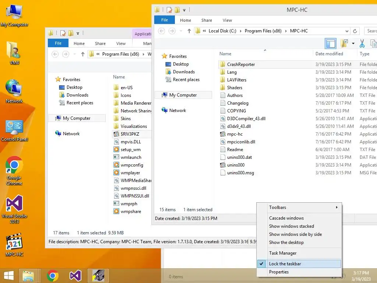
Task: Expand the Toolbars submenu
Action: click(x=299, y=207)
